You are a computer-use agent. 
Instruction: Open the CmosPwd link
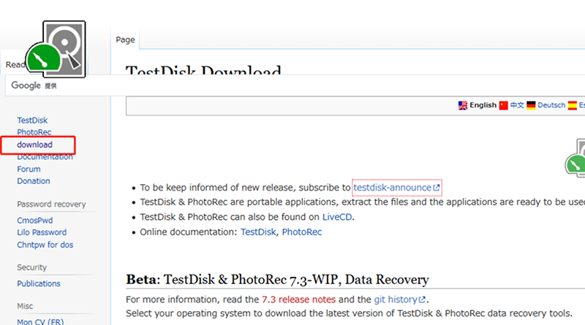tap(34, 221)
